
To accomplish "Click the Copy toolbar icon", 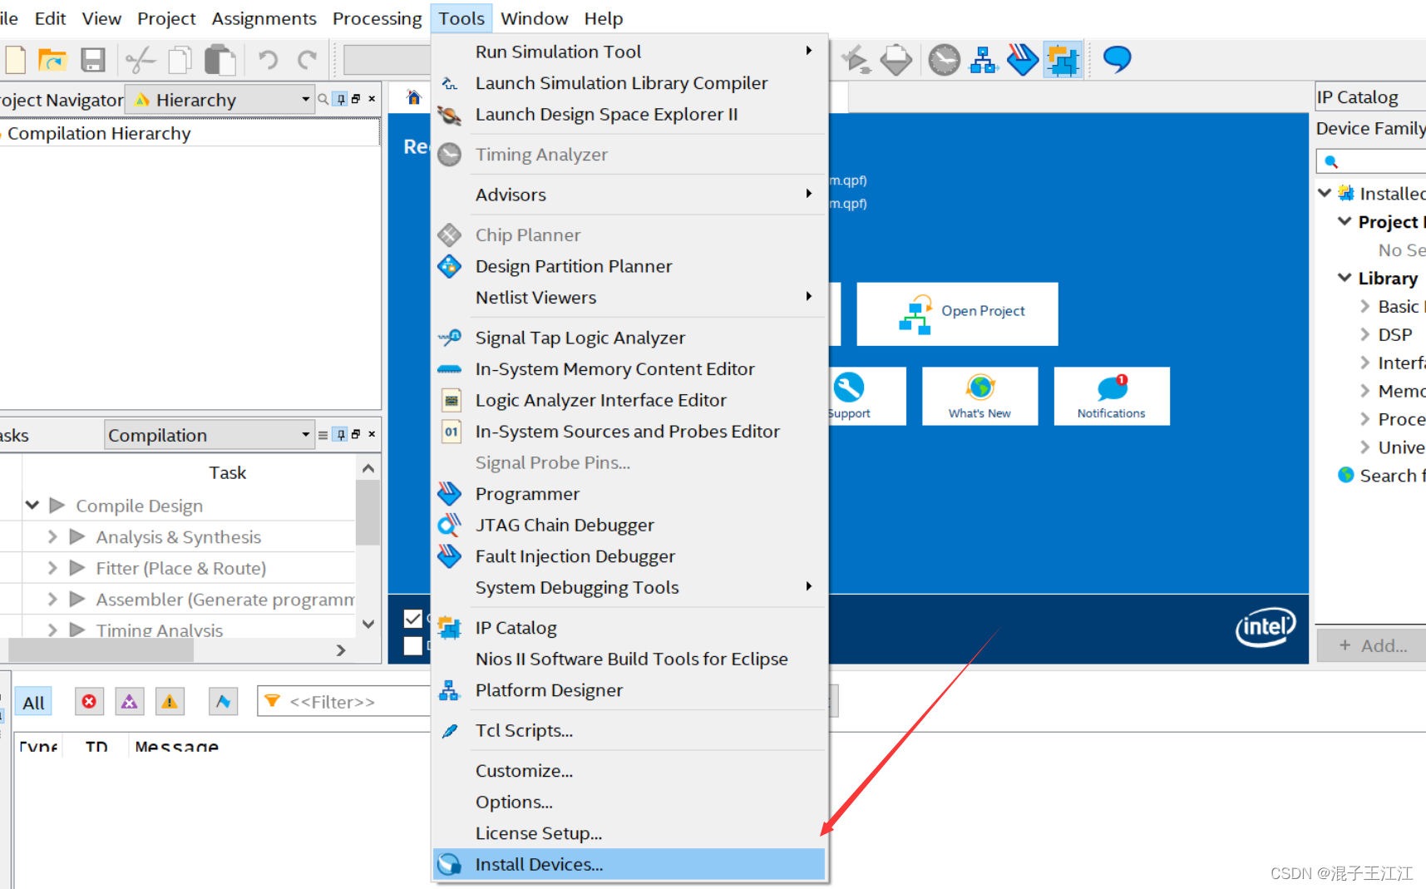I will pos(180,60).
